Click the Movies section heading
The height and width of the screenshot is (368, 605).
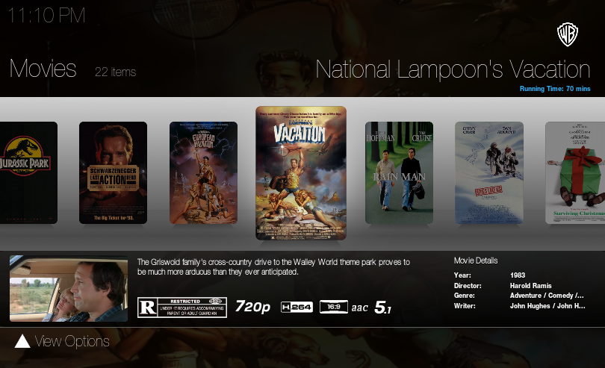click(43, 69)
